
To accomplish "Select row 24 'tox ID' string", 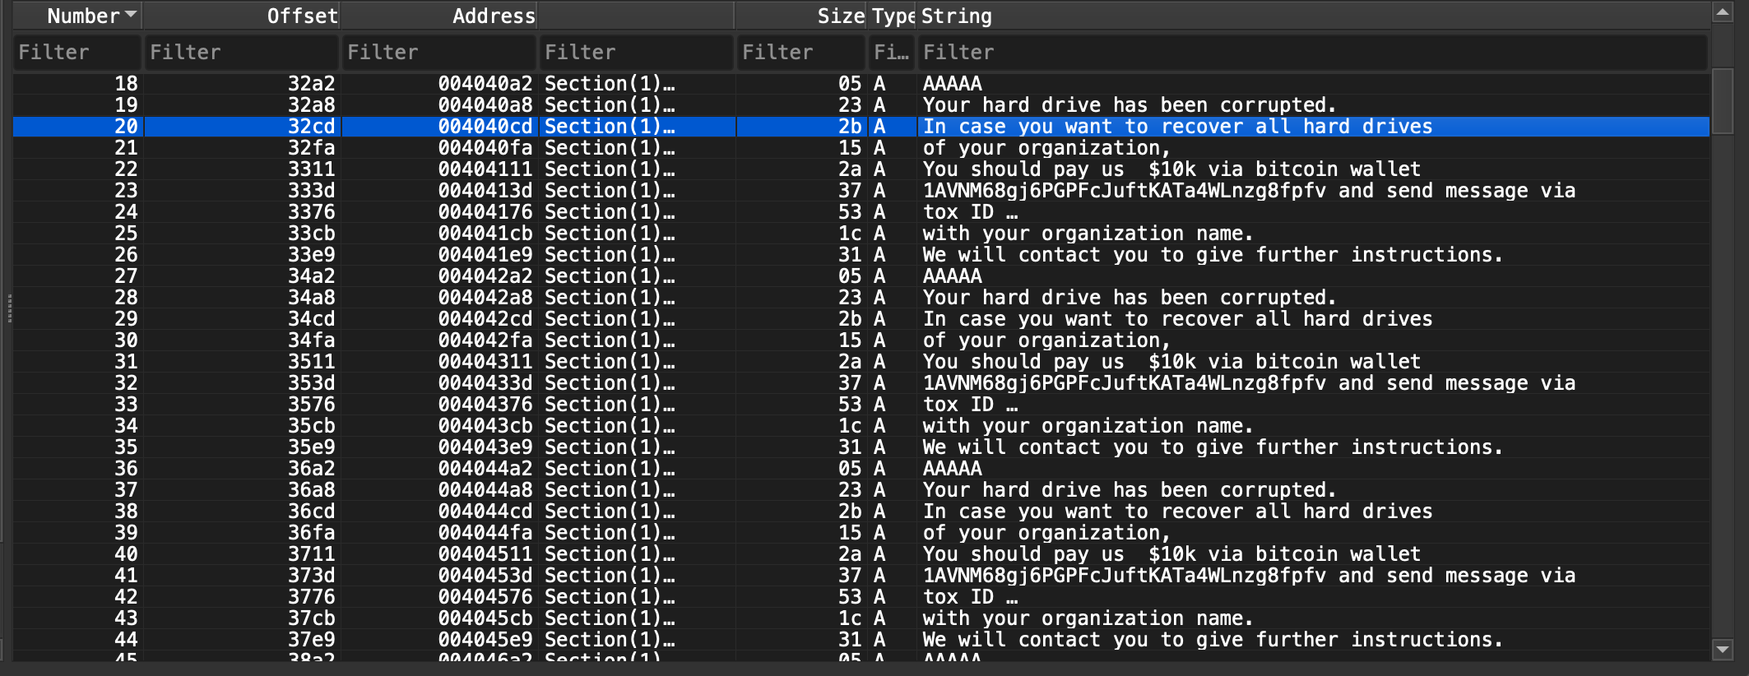I will [x=861, y=211].
